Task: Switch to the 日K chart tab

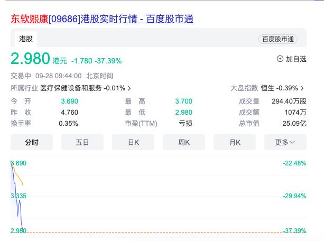Action: point(133,142)
